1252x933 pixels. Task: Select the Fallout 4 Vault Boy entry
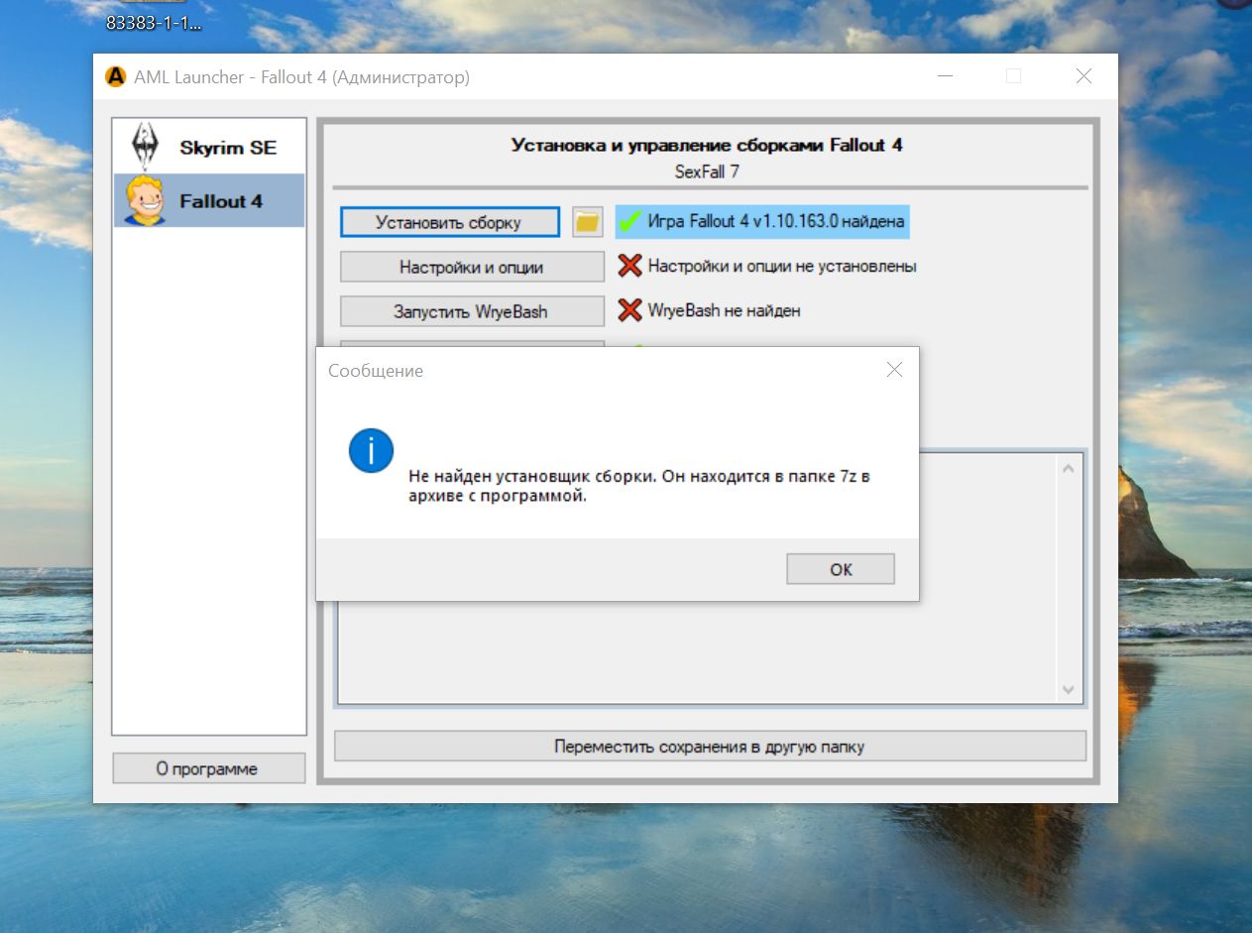point(145,201)
